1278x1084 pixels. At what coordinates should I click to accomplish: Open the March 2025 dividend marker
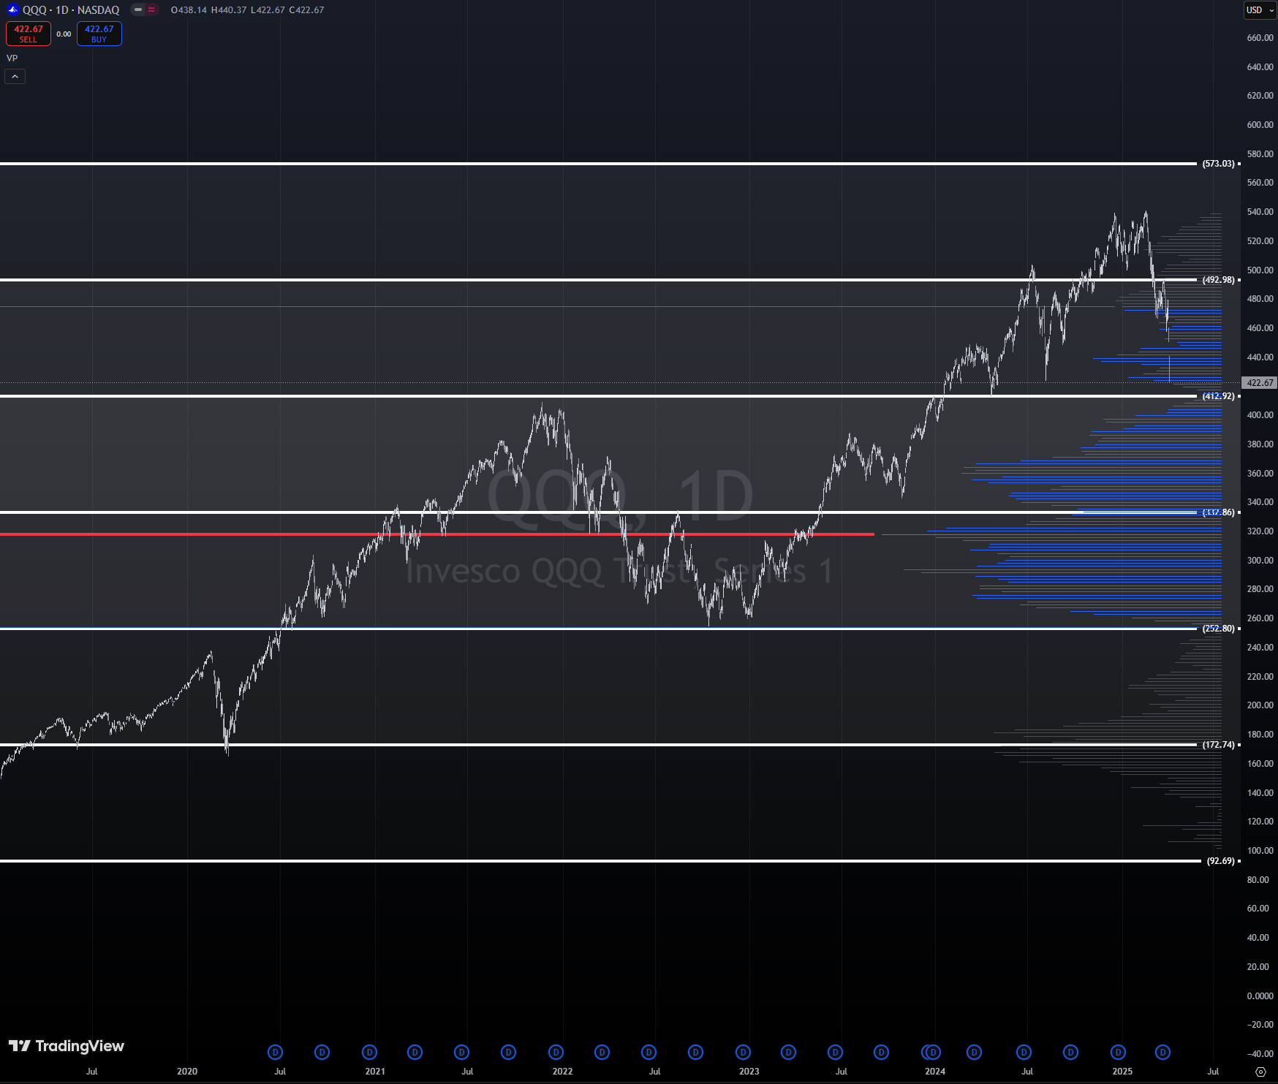[x=1162, y=1052]
